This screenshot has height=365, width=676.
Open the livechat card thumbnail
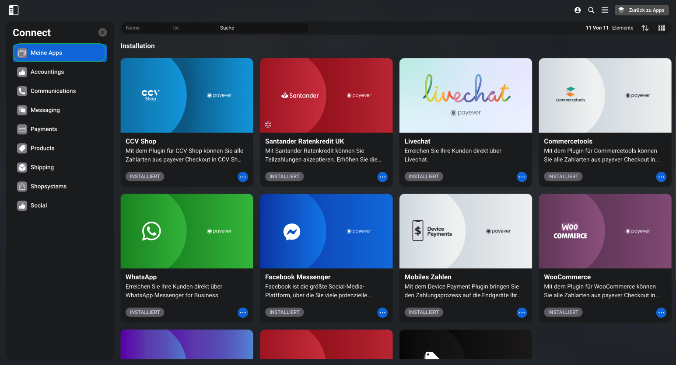click(x=466, y=95)
